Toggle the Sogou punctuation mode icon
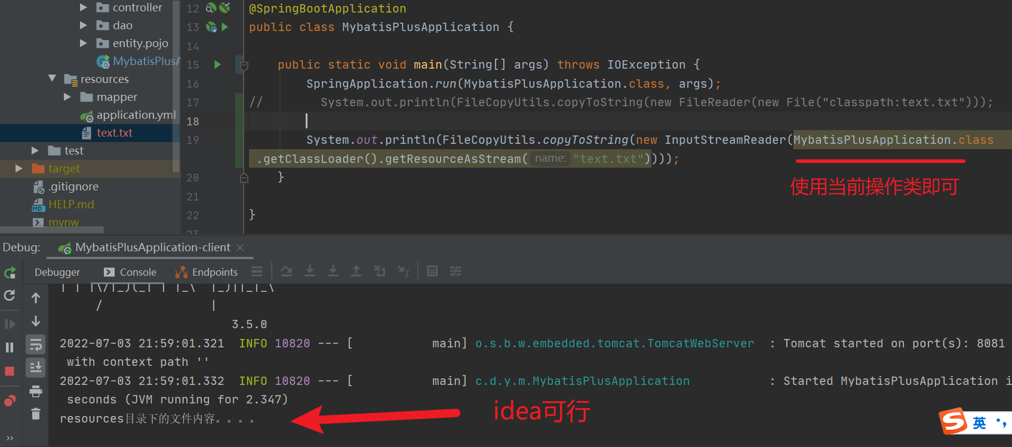This screenshot has height=447, width=1012. point(1001,423)
